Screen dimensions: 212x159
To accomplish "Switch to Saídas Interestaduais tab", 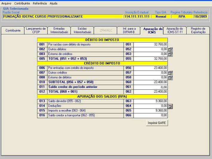I will pos(82,30).
